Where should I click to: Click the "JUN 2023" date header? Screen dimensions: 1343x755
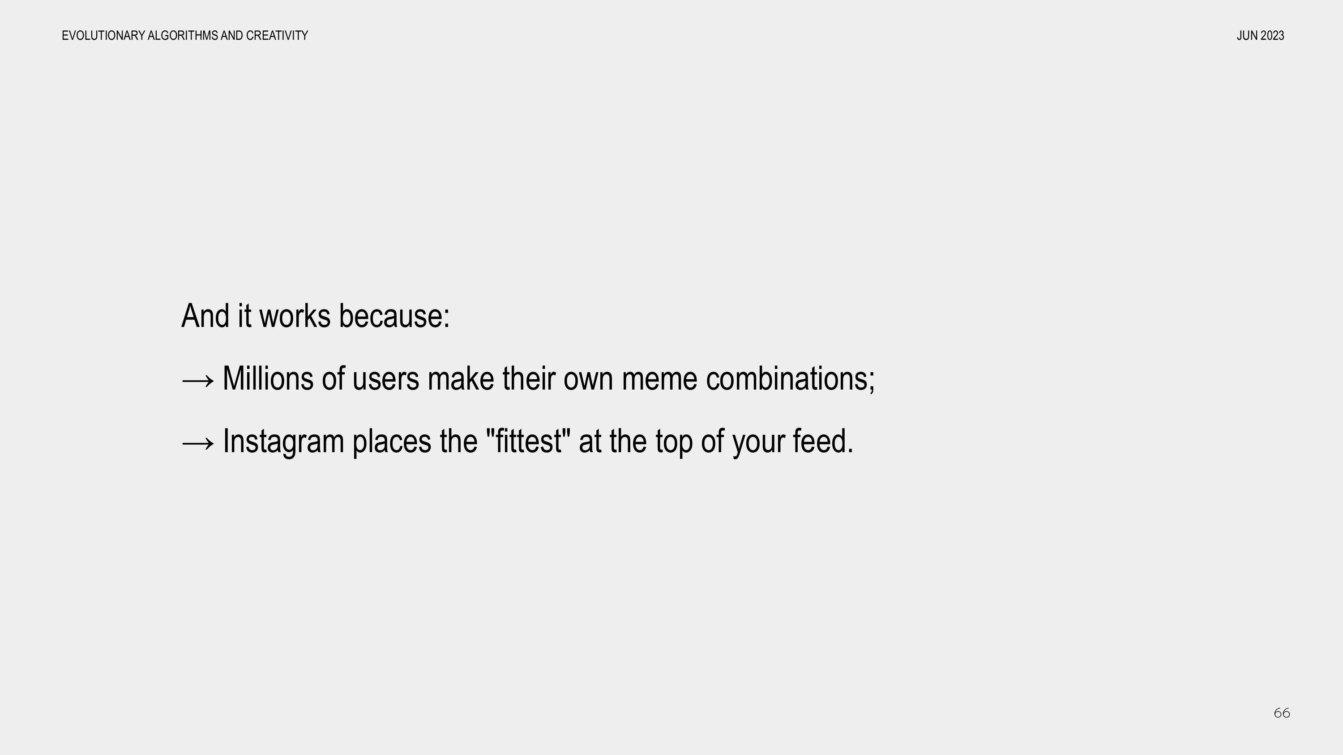(x=1260, y=35)
